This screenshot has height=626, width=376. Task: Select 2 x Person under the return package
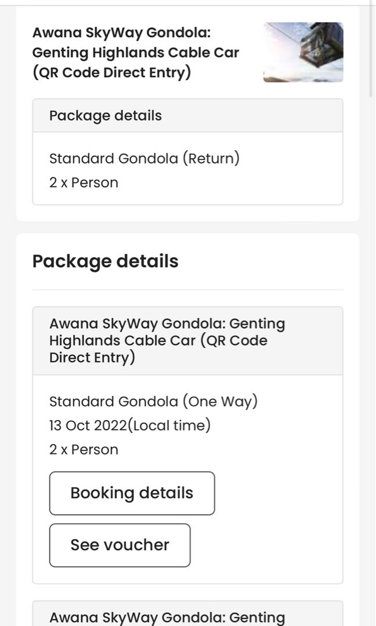84,182
